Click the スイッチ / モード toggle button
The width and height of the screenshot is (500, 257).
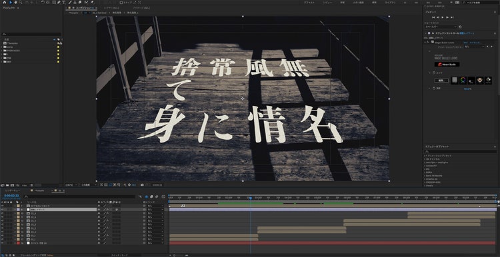(x=119, y=255)
